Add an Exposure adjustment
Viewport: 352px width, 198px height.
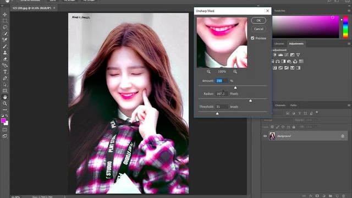(292, 55)
